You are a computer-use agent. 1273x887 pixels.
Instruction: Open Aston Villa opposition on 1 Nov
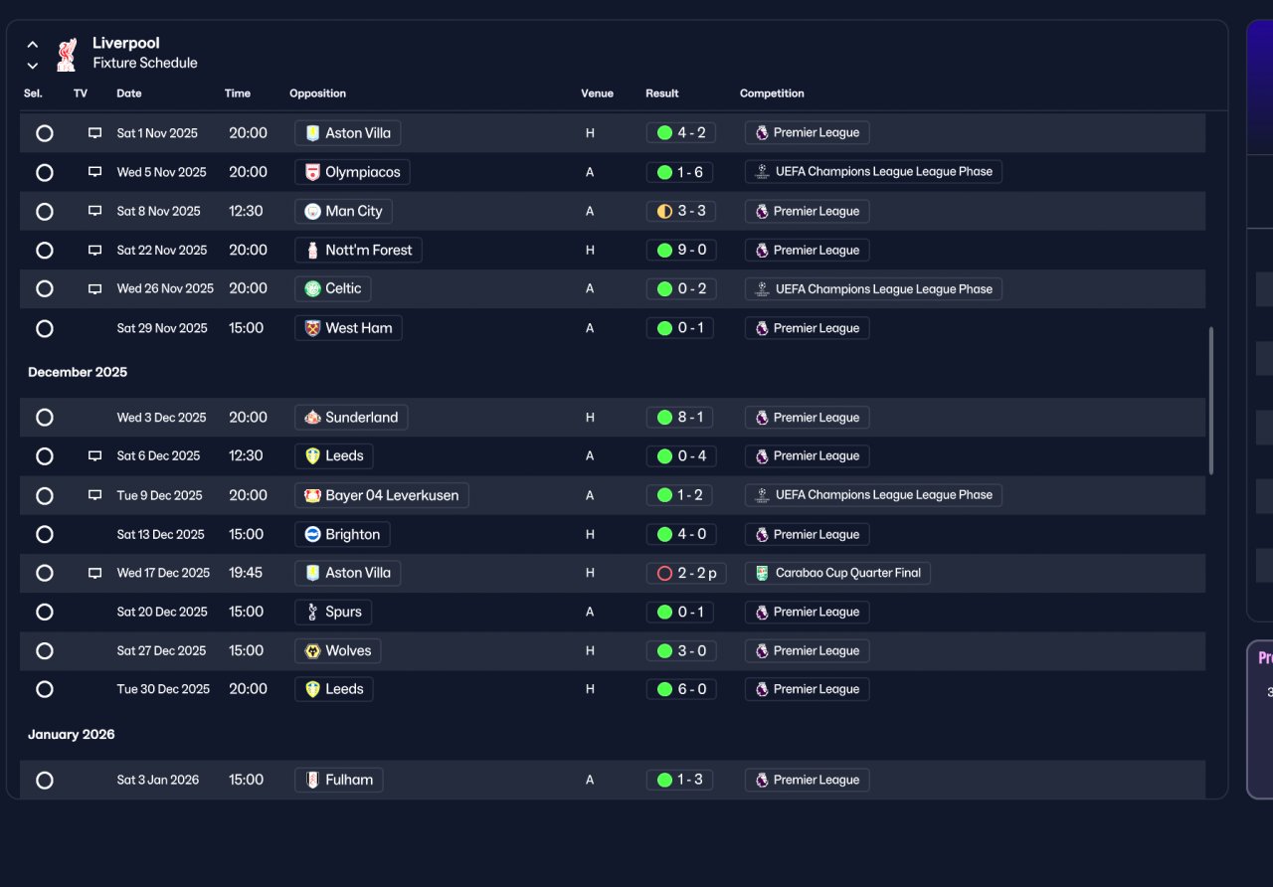click(348, 133)
